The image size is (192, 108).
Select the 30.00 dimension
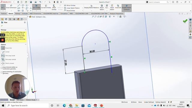coord(92,51)
